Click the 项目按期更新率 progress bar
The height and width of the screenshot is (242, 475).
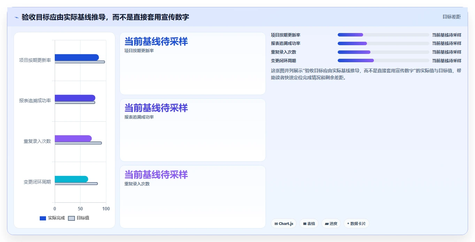point(383,35)
